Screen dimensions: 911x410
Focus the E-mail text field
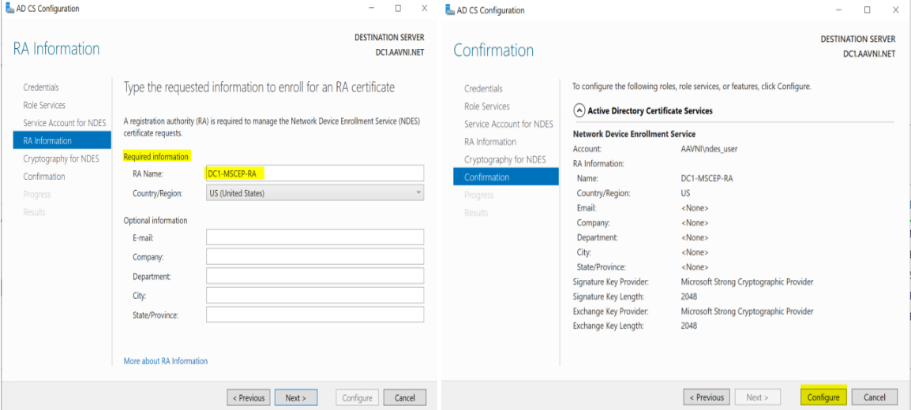(x=314, y=237)
